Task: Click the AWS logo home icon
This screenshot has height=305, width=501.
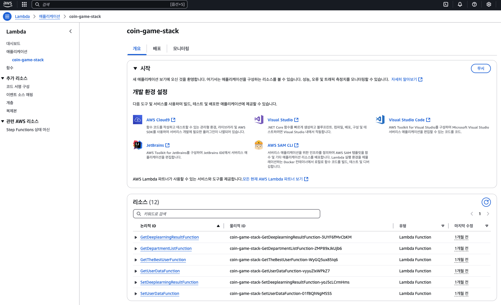Action: tap(8, 4)
